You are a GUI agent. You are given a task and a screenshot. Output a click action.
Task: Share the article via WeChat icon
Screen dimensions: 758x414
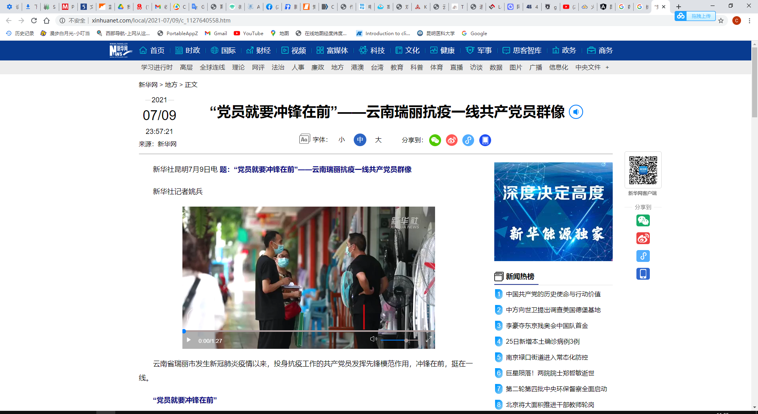pos(435,140)
